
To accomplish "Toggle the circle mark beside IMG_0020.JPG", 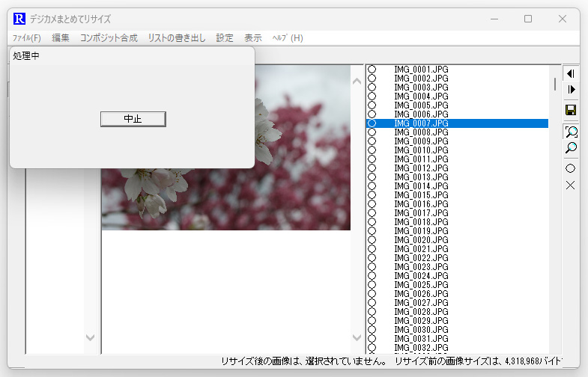I will click(x=372, y=240).
